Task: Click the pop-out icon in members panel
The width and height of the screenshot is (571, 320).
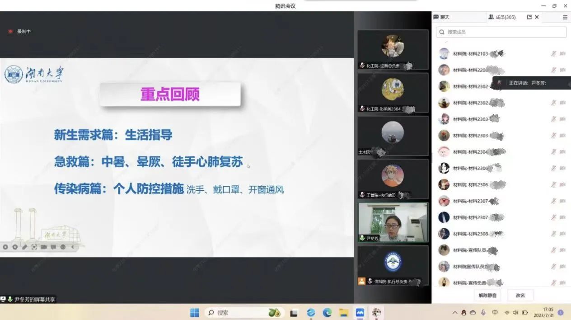Action: click(529, 17)
